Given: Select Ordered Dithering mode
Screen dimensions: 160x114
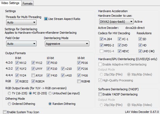Looking at the screenshot, I should point(9,104).
